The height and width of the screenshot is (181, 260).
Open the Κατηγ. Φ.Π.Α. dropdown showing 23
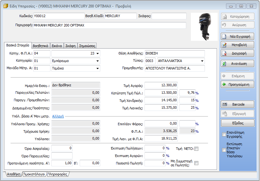coord(97,53)
